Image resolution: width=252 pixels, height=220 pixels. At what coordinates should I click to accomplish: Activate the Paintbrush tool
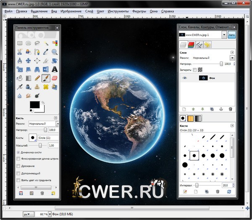(x=46, y=78)
